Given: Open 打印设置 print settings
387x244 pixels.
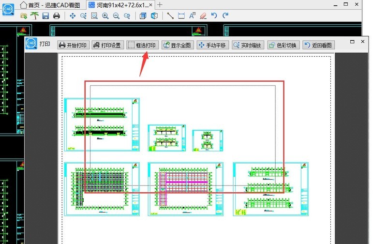Looking at the screenshot, I should click(x=107, y=45).
